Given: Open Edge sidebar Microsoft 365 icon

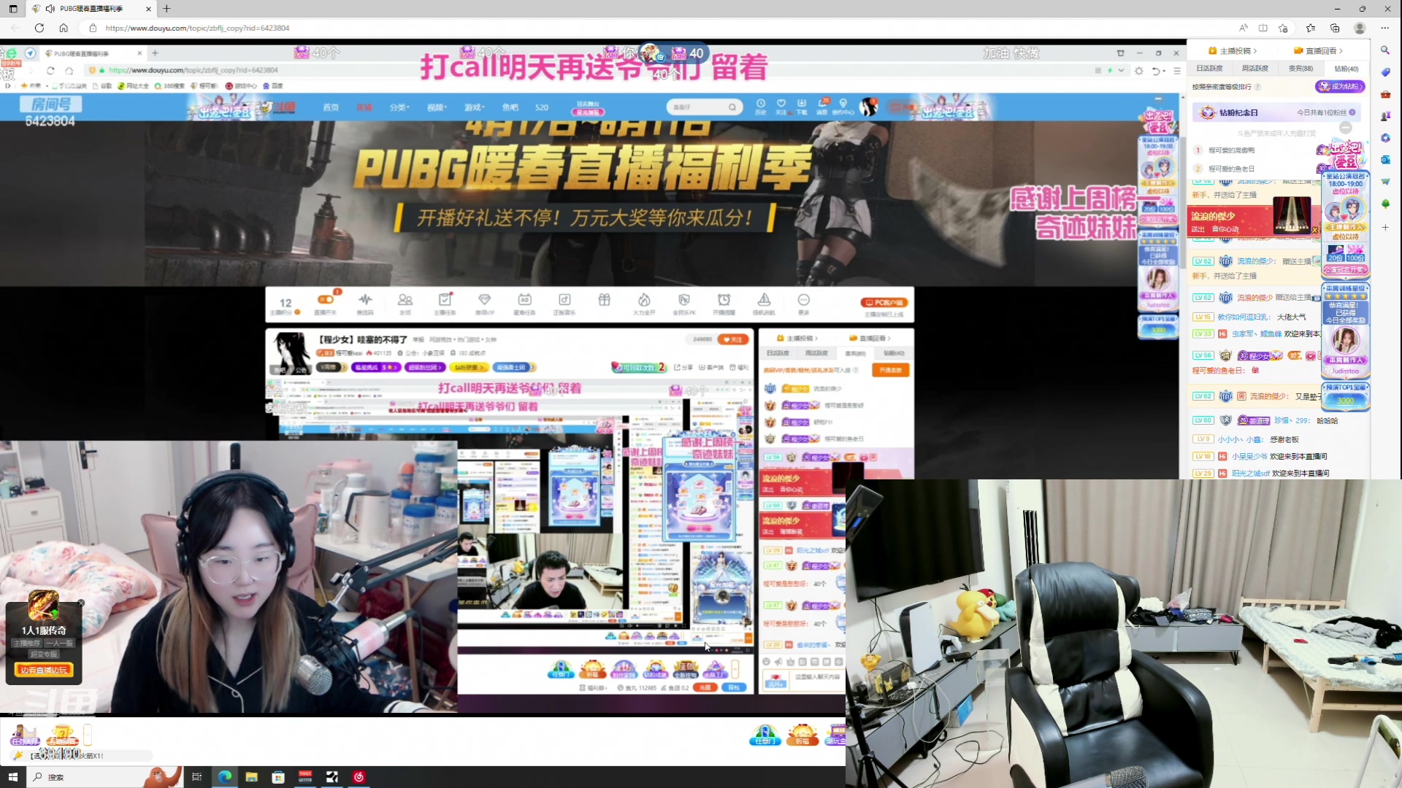Looking at the screenshot, I should [x=1385, y=138].
